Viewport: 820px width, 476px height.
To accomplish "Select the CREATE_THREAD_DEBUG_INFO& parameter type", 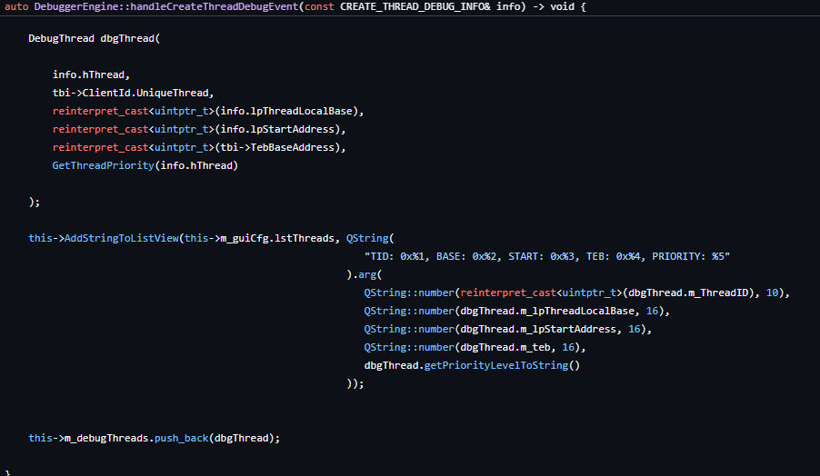I will click(415, 6).
